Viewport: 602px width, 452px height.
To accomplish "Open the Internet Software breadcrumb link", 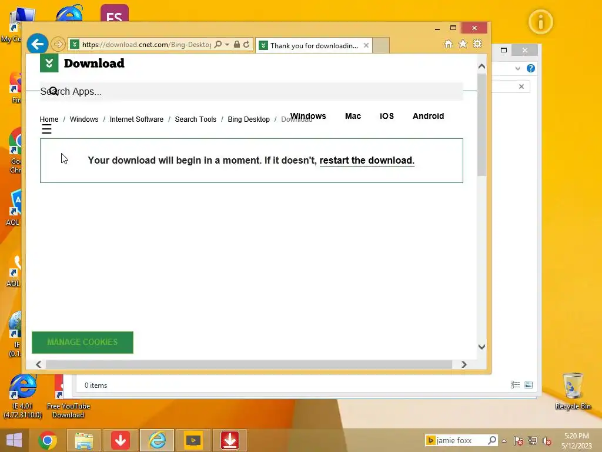I will tap(136, 119).
